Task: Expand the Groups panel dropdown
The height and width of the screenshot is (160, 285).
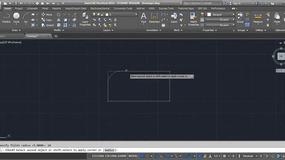Action: [243, 30]
